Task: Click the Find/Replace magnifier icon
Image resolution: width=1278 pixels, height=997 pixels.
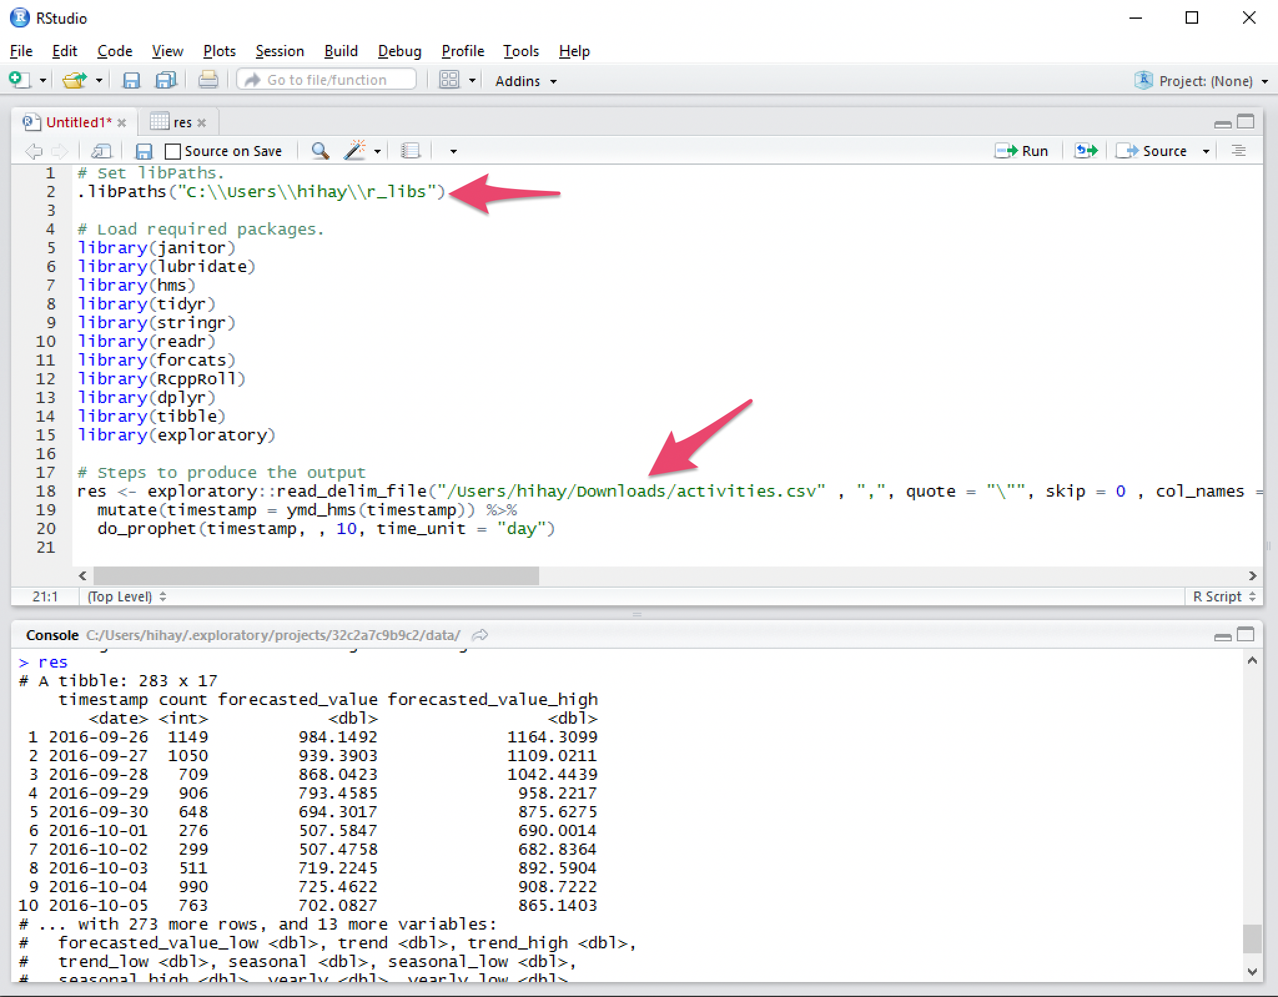Action: pyautogui.click(x=320, y=151)
